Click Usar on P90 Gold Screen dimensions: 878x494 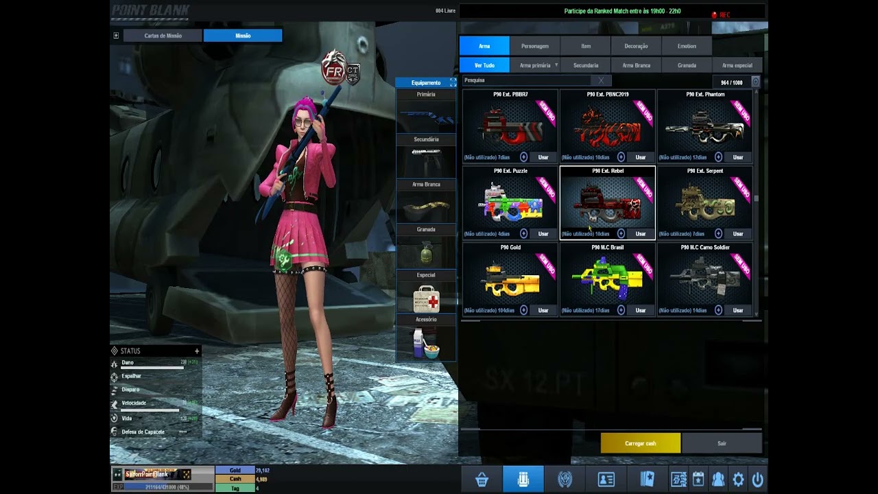[x=543, y=310]
